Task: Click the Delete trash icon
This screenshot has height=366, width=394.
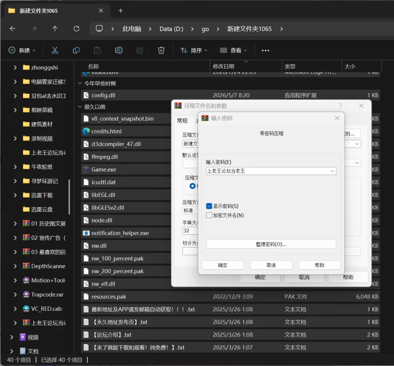Action: pos(161,50)
